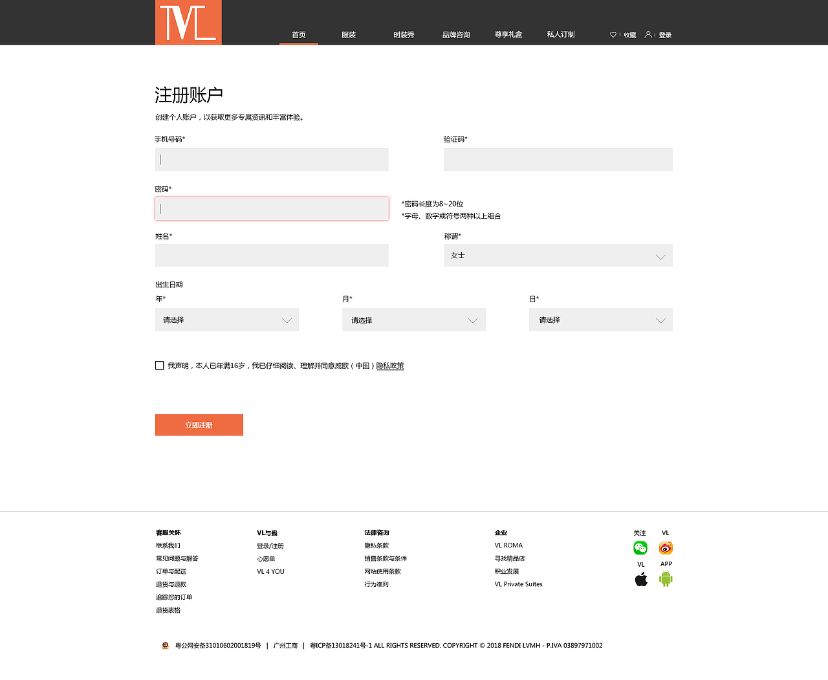Click the 姓名 input field
This screenshot has height=680, width=828.
click(x=272, y=255)
